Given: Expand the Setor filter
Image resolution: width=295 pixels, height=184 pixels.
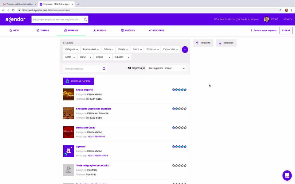Looking at the screenshot, I should (x=70, y=57).
